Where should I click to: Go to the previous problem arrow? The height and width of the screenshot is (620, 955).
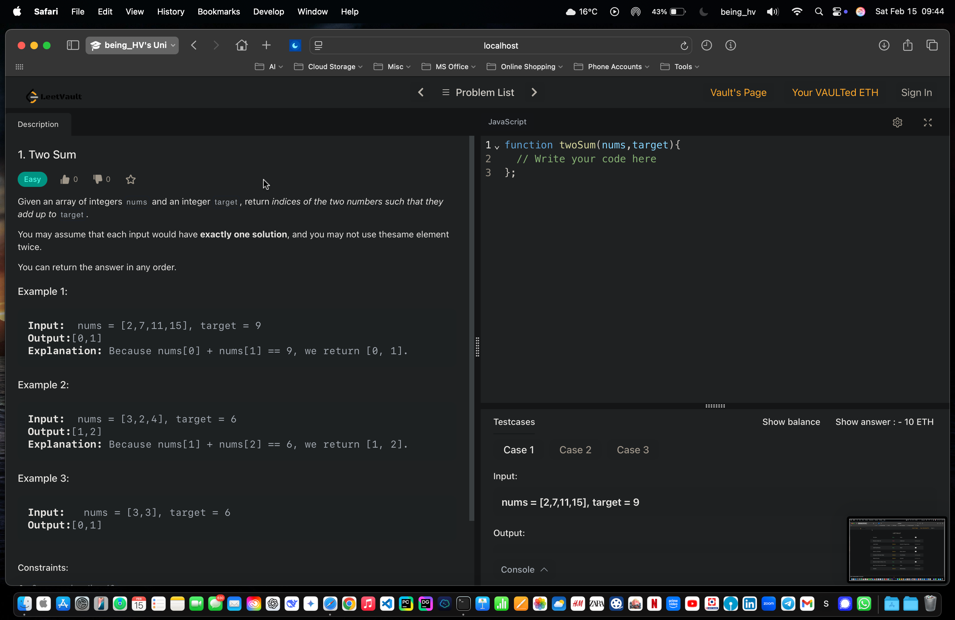[x=421, y=92]
